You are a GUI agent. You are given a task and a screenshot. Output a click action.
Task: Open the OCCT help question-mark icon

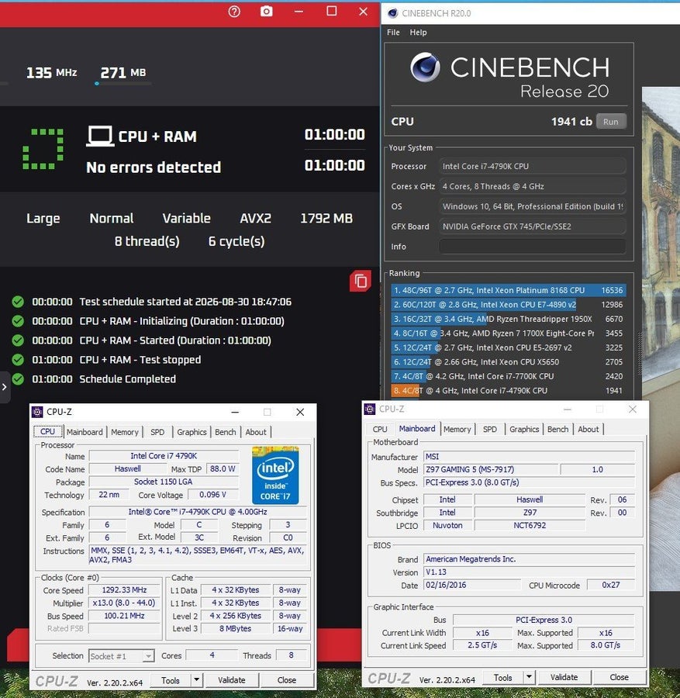tap(234, 12)
